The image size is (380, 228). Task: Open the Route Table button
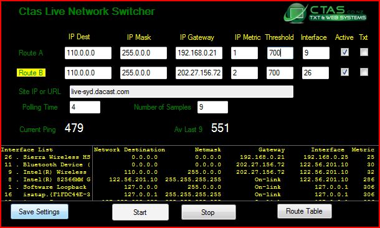pos(305,211)
